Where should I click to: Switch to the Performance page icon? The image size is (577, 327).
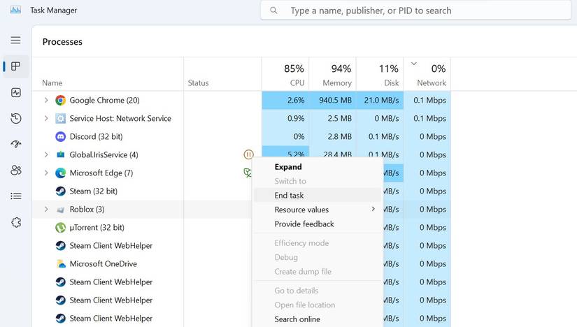(15, 92)
